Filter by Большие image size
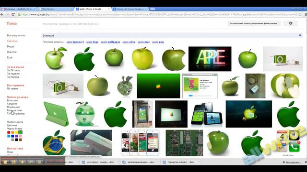Viewport: 307px width, 172px height. [12, 100]
